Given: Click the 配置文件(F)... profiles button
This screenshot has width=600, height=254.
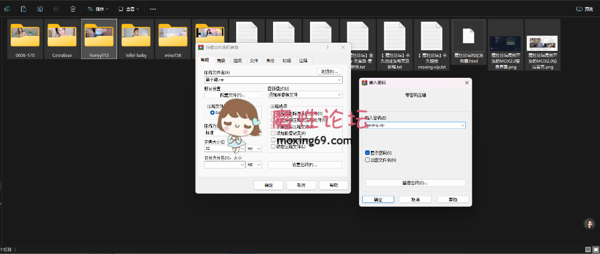Looking at the screenshot, I should pos(233,95).
